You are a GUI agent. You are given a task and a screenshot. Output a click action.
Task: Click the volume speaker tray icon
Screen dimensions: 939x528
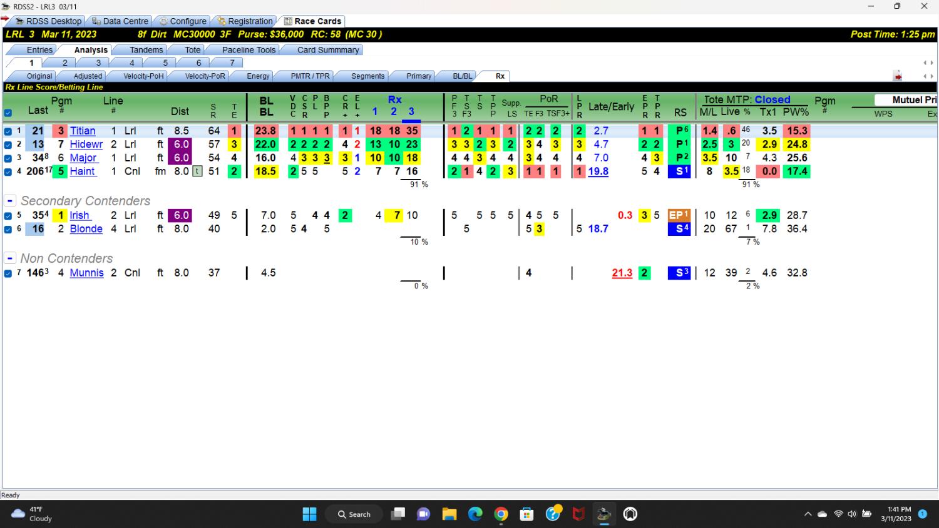click(x=851, y=514)
